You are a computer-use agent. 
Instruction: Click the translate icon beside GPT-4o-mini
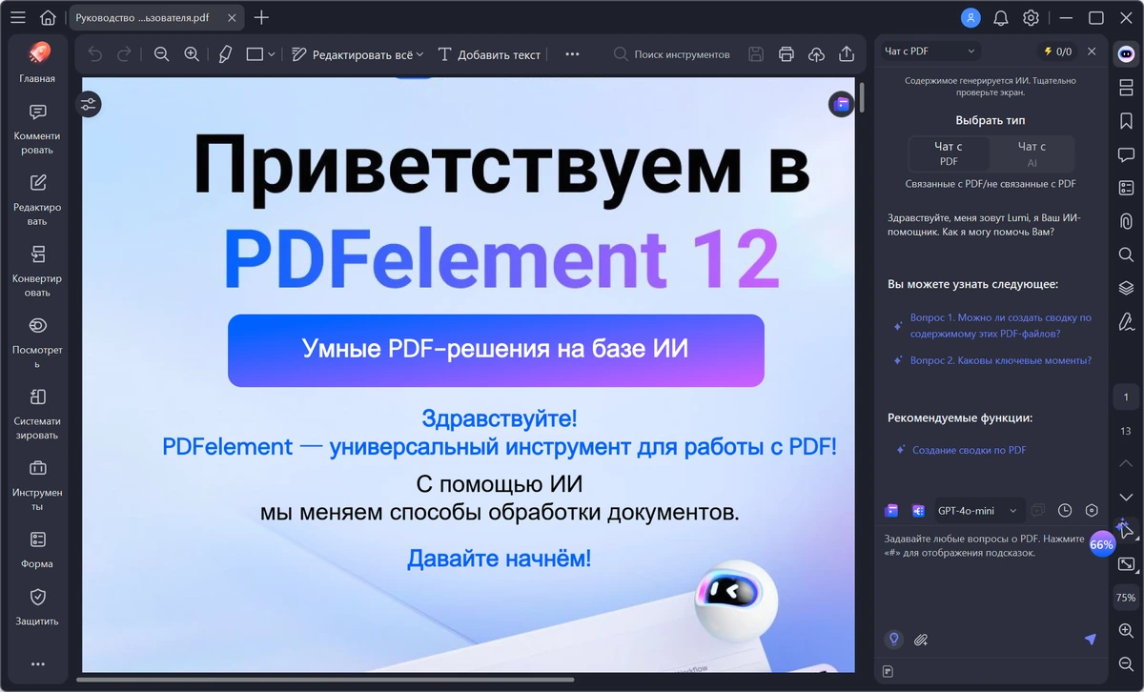[x=918, y=511]
